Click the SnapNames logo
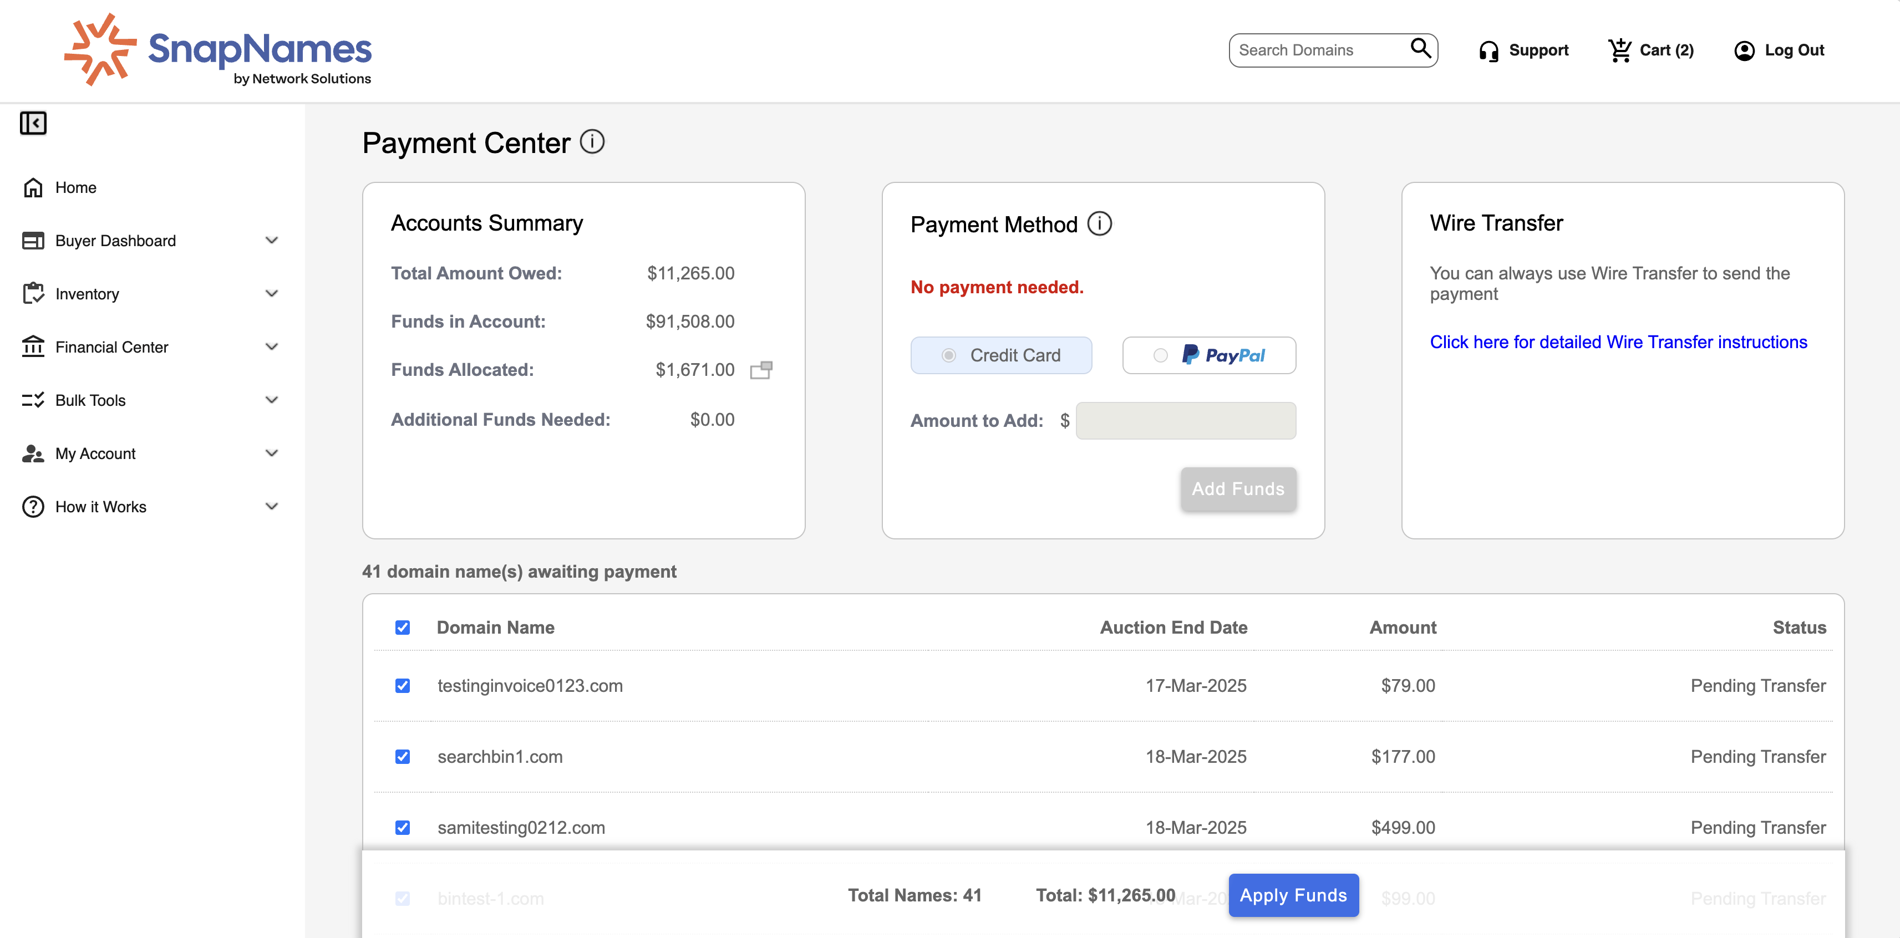1900x938 pixels. [x=219, y=50]
